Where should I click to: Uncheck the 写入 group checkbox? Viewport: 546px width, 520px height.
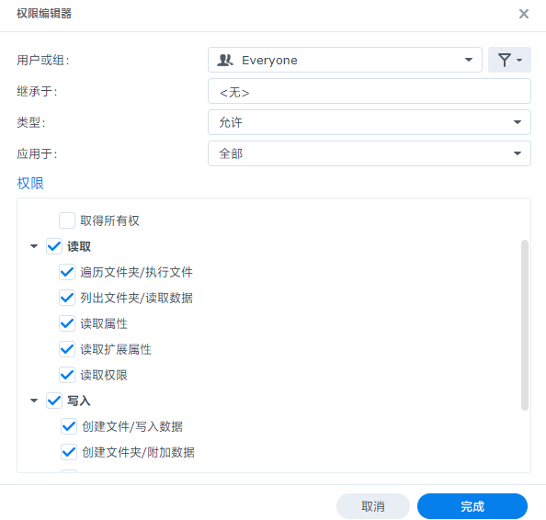(54, 401)
